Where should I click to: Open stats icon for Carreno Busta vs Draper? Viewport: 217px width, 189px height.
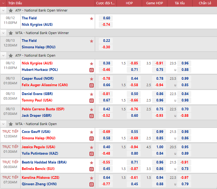tap(92, 116)
